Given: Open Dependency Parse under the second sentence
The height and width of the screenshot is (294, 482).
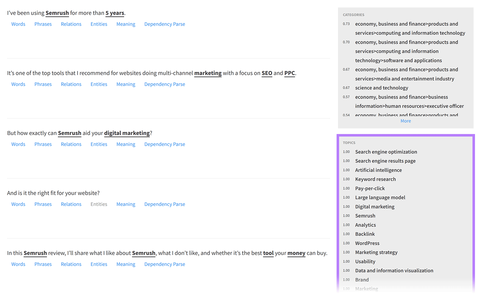Looking at the screenshot, I should pyautogui.click(x=164, y=84).
